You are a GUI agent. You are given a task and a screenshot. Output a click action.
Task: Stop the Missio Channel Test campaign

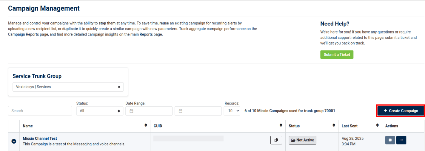pyautogui.click(x=390, y=140)
